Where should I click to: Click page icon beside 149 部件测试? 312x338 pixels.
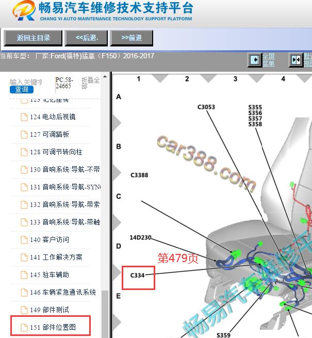coord(24,310)
